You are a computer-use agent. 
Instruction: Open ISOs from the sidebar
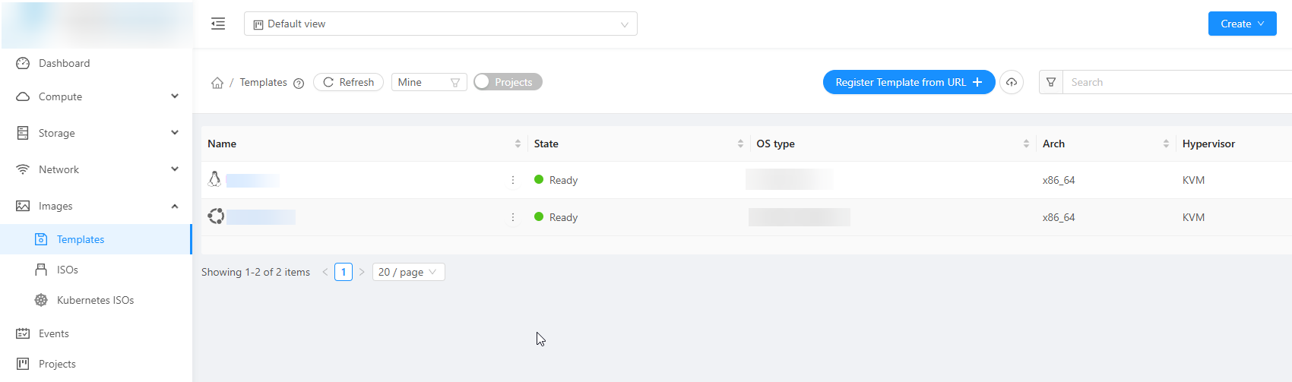(67, 270)
